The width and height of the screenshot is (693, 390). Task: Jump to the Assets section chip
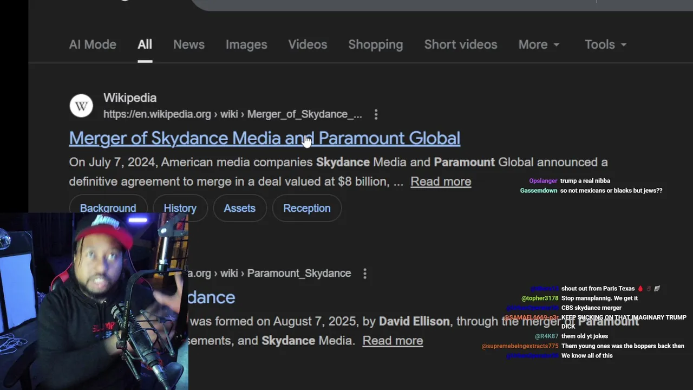point(239,208)
